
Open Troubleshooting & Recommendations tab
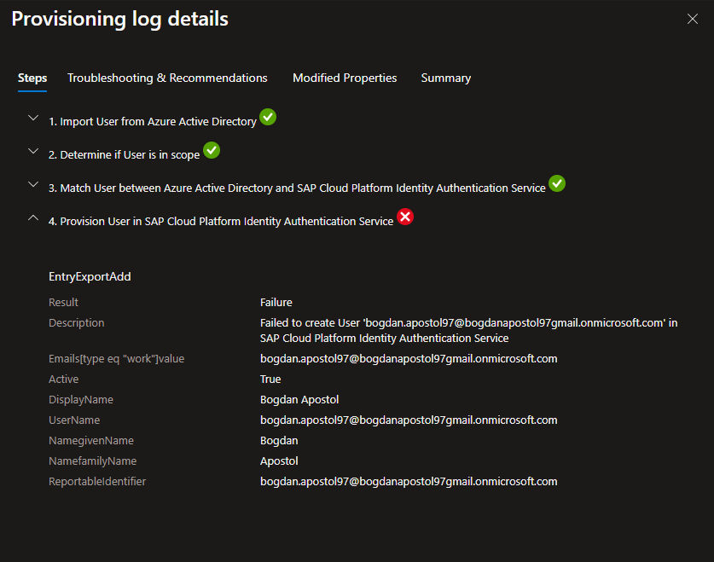[x=167, y=78]
